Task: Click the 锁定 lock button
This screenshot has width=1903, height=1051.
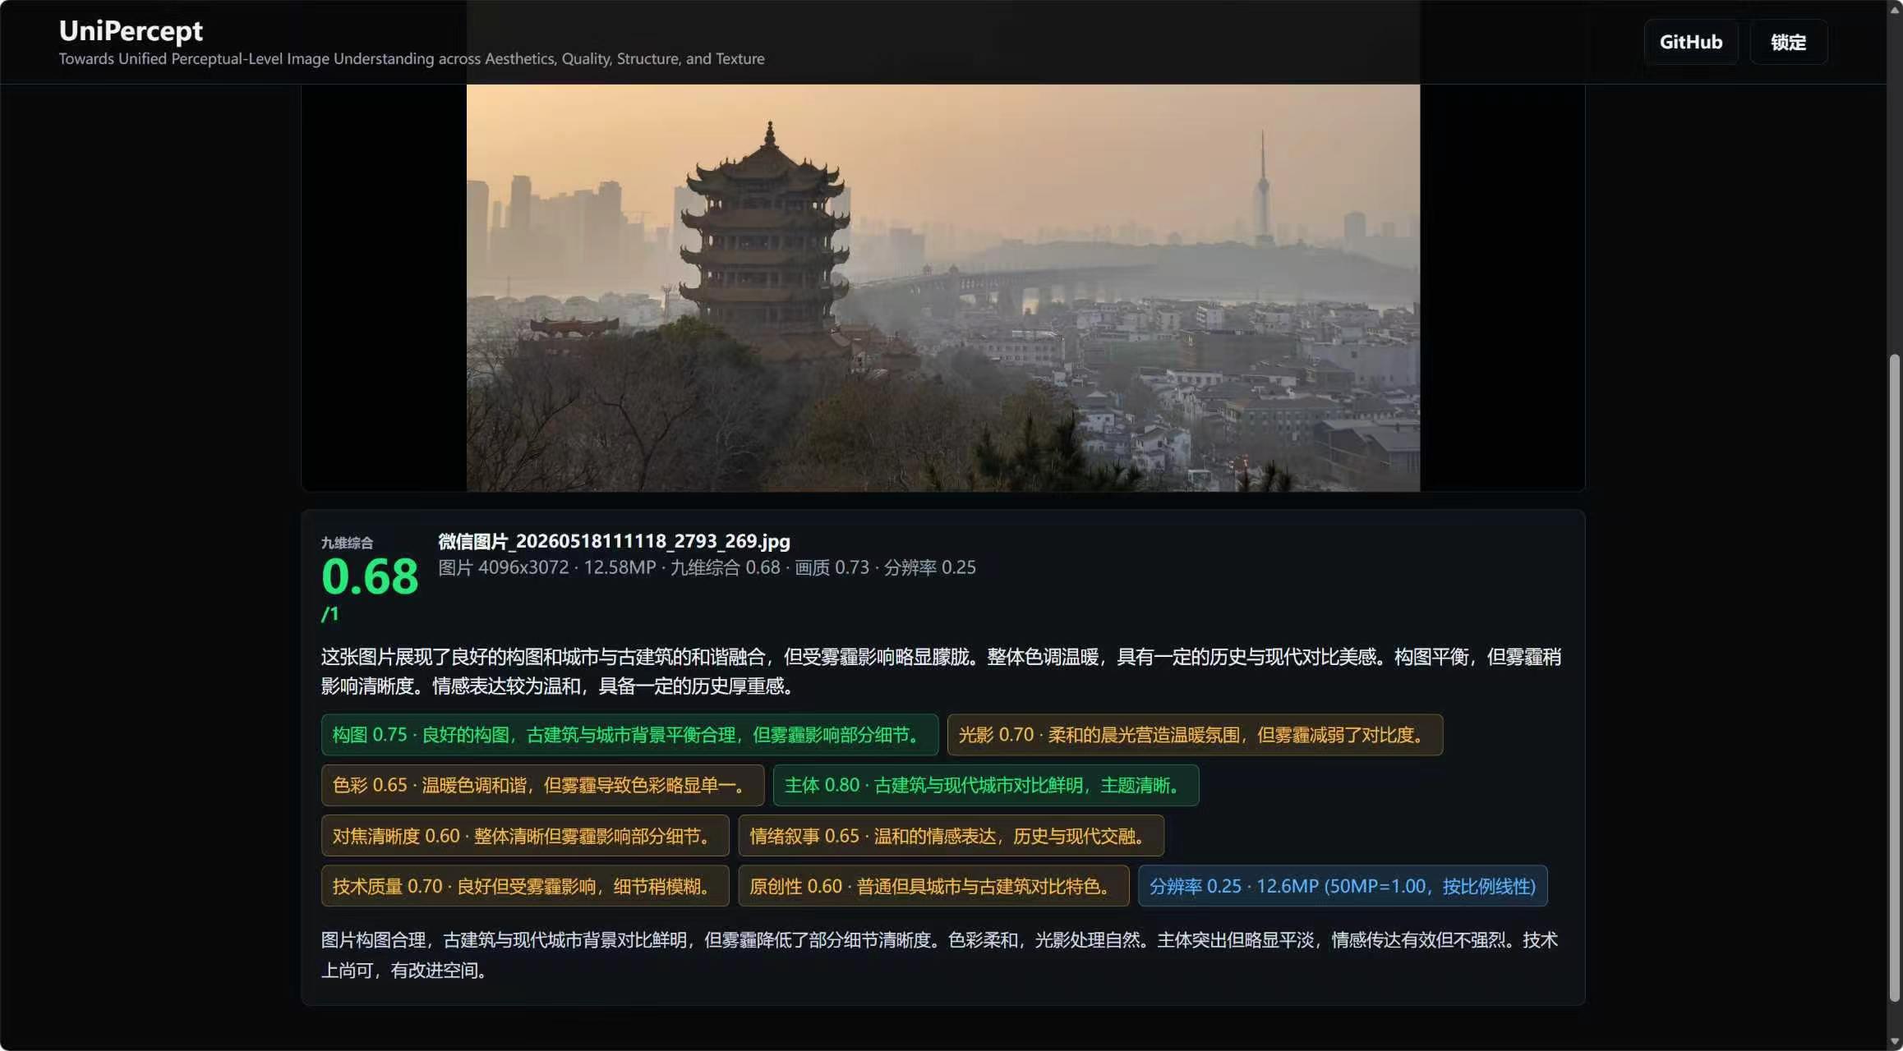Action: tap(1788, 42)
